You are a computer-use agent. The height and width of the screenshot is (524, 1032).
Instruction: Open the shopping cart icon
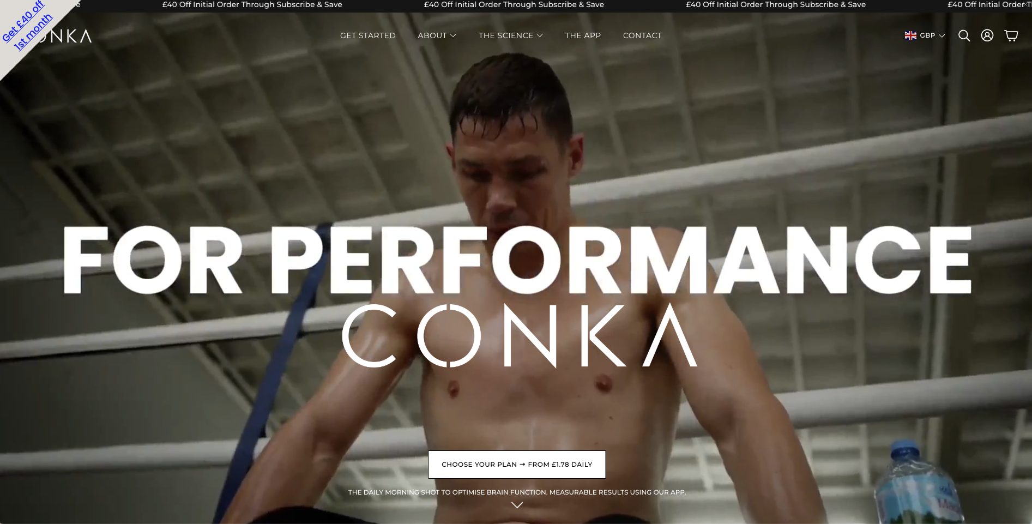[1011, 35]
